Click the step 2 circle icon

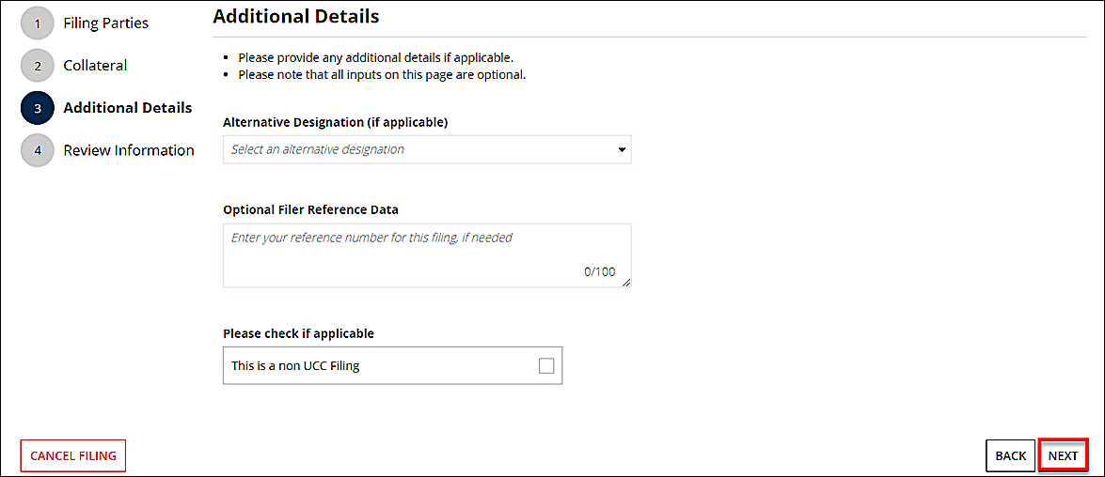[37, 66]
